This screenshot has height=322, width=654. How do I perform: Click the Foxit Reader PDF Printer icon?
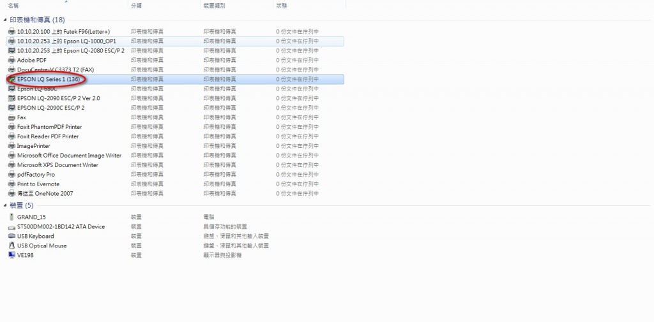click(11, 136)
